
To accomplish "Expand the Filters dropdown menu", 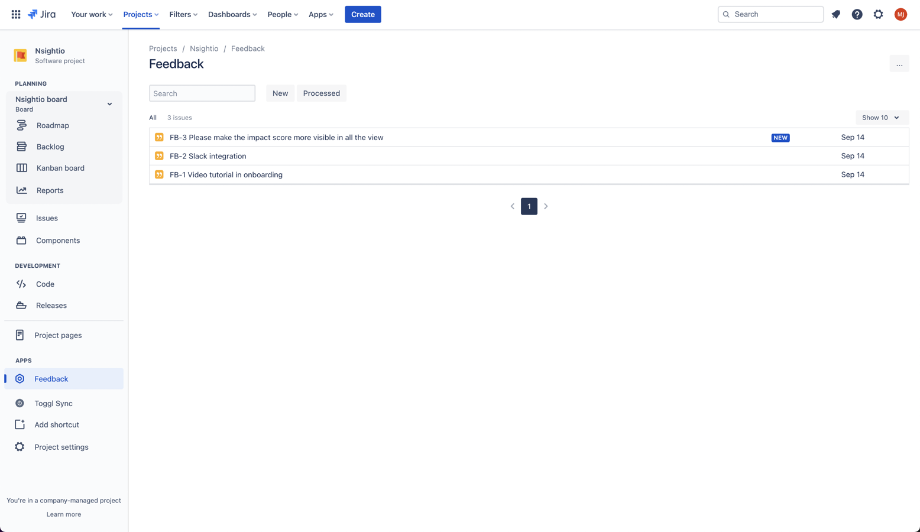I will [183, 14].
